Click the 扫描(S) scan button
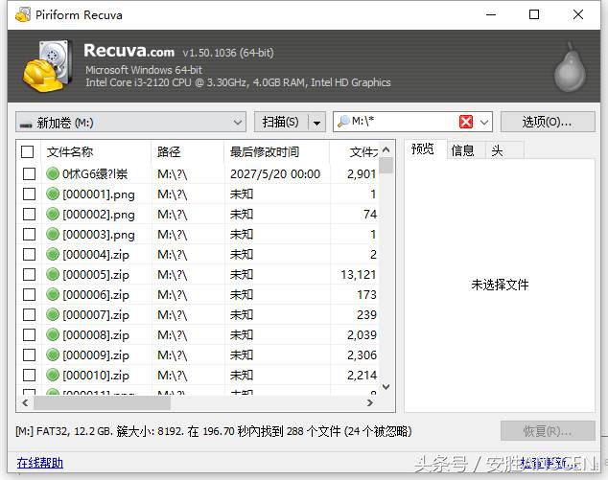This screenshot has width=608, height=480. point(281,123)
